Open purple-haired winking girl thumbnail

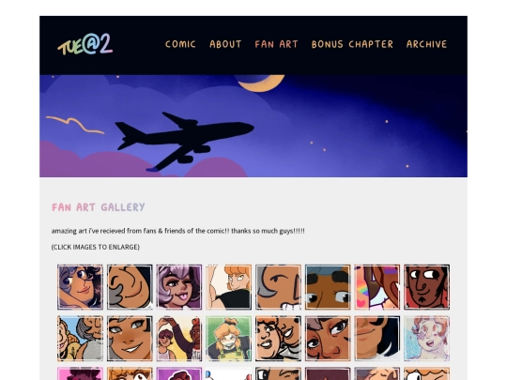pos(179,287)
